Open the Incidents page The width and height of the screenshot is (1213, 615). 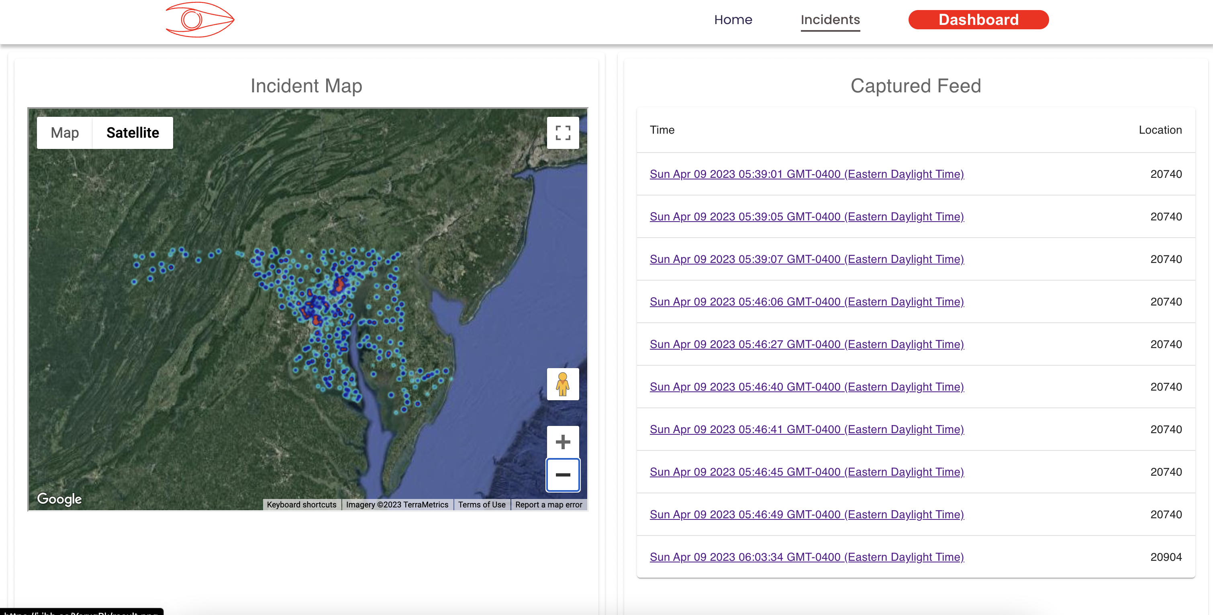click(x=830, y=20)
